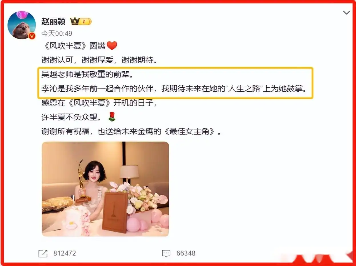Viewport: 356px width, 266px height.
Task: Click the 感恩在《风吹半夏》开机的日子 line
Action: click(x=99, y=103)
